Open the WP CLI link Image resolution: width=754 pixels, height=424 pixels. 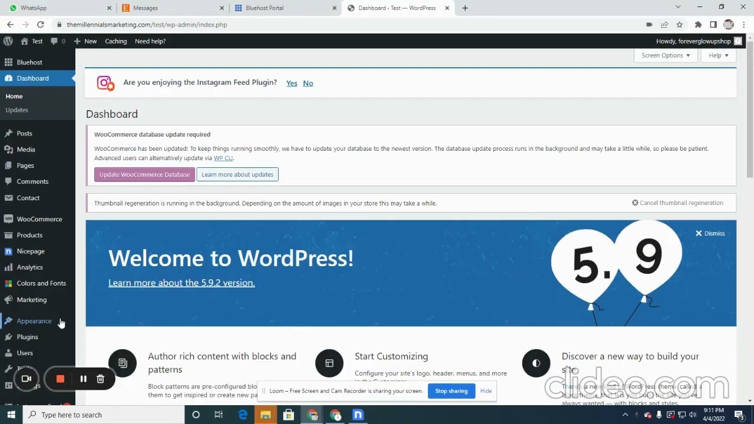tap(223, 158)
